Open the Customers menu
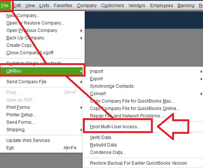 [113, 6]
